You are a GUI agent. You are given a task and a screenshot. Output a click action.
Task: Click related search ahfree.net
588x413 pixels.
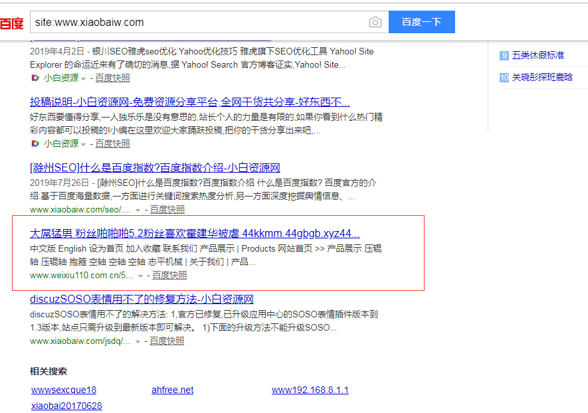173,390
